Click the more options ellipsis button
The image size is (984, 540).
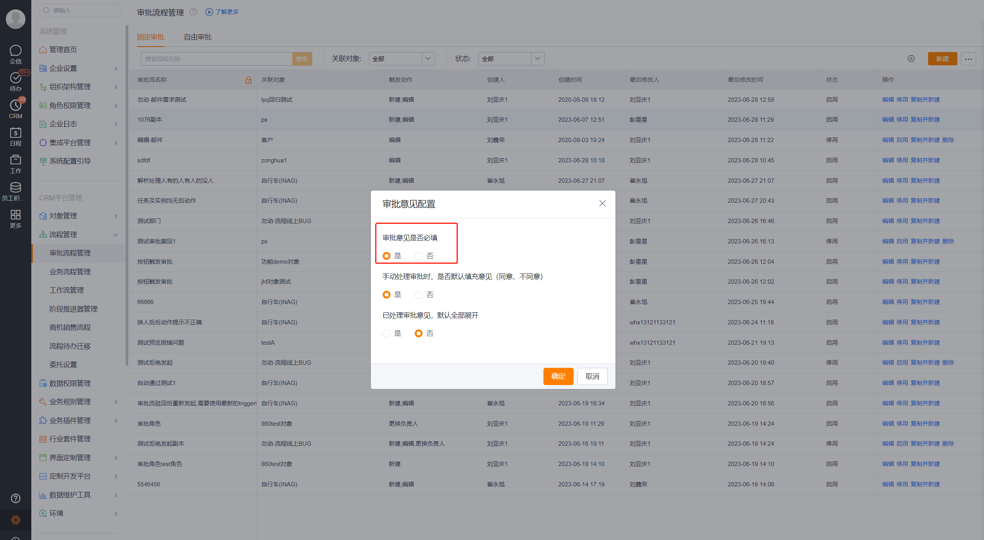click(x=969, y=59)
